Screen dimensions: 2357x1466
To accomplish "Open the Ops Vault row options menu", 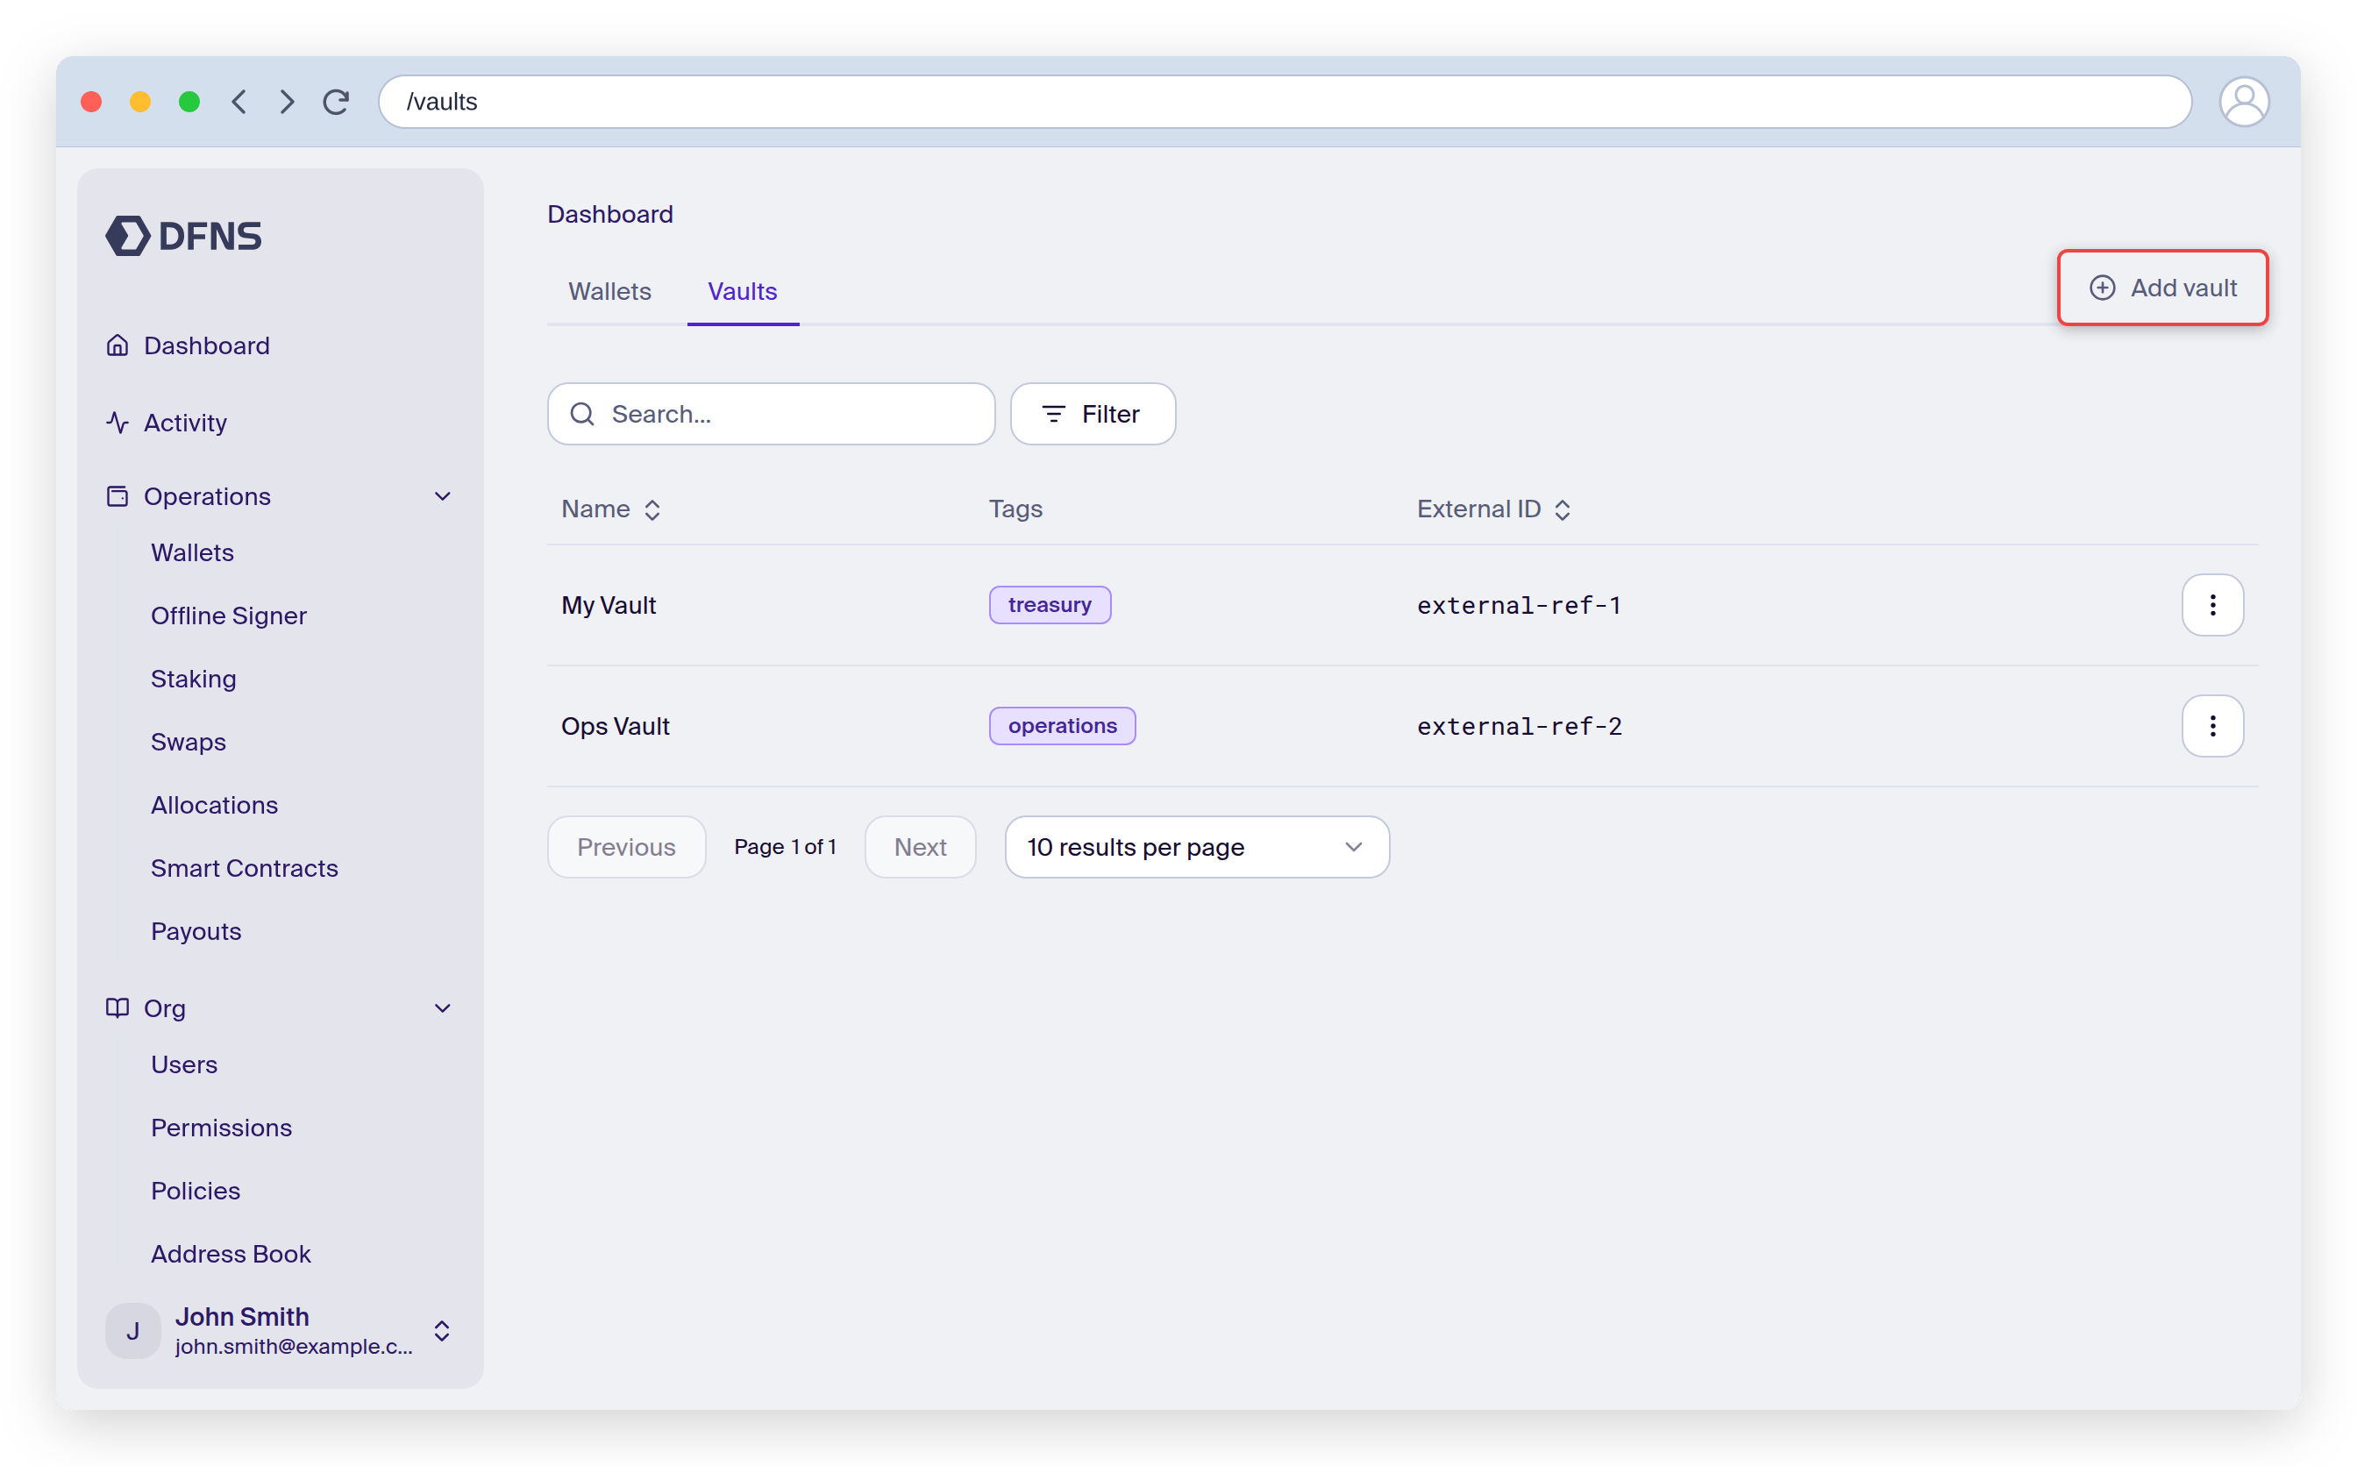I will [2211, 726].
